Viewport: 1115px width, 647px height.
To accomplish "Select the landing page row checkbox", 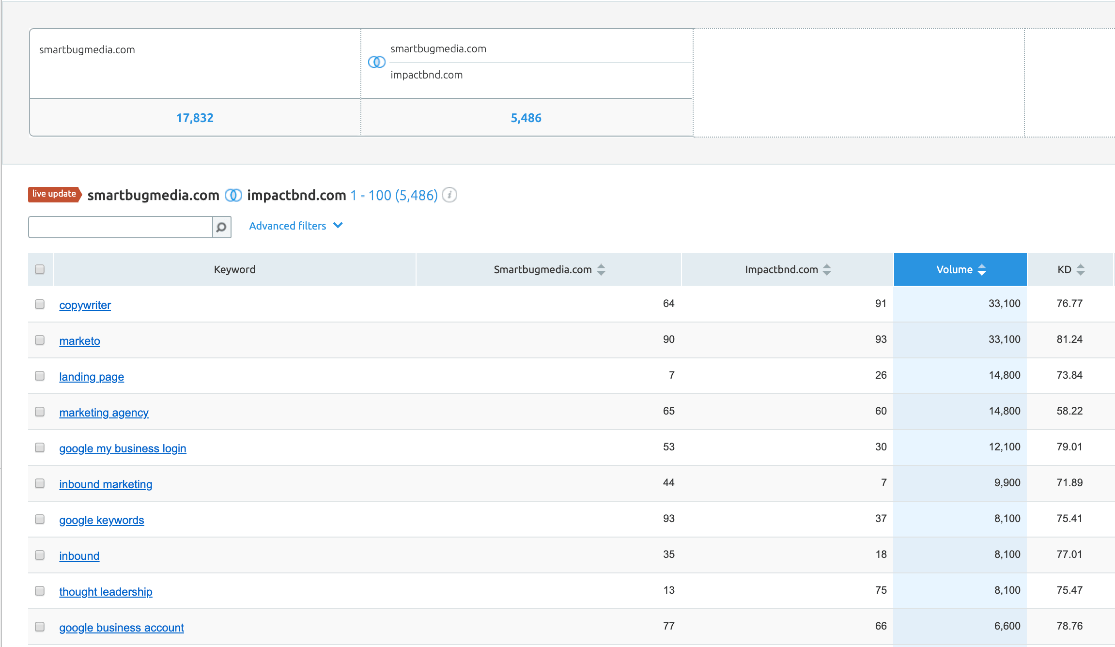I will coord(40,376).
